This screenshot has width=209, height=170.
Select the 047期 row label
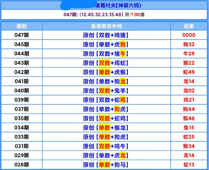[x=22, y=35]
